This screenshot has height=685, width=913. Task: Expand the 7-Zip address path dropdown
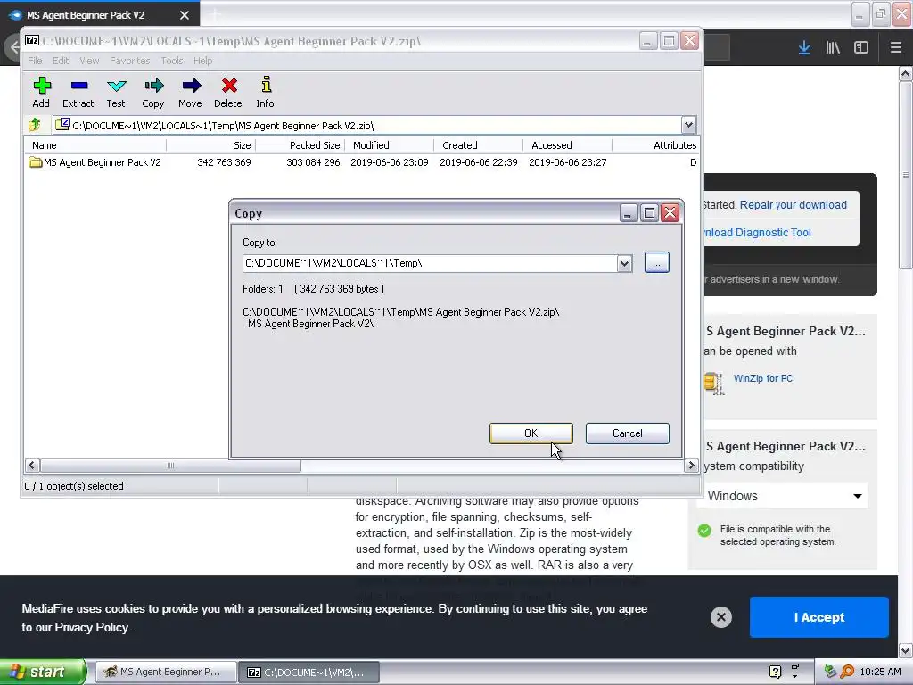coord(688,125)
